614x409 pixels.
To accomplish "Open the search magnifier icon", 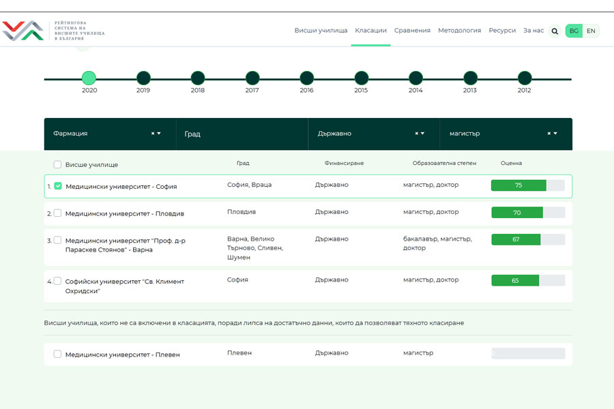I will click(555, 31).
